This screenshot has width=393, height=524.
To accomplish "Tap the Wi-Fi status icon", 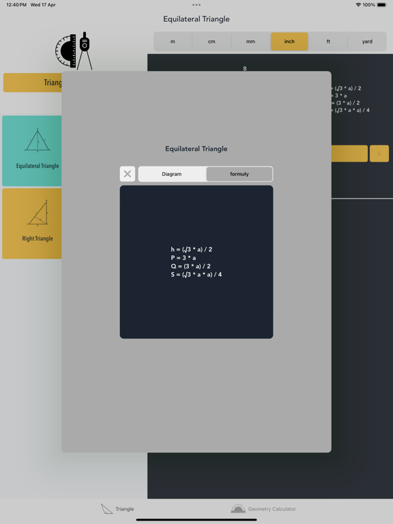I will [x=358, y=5].
